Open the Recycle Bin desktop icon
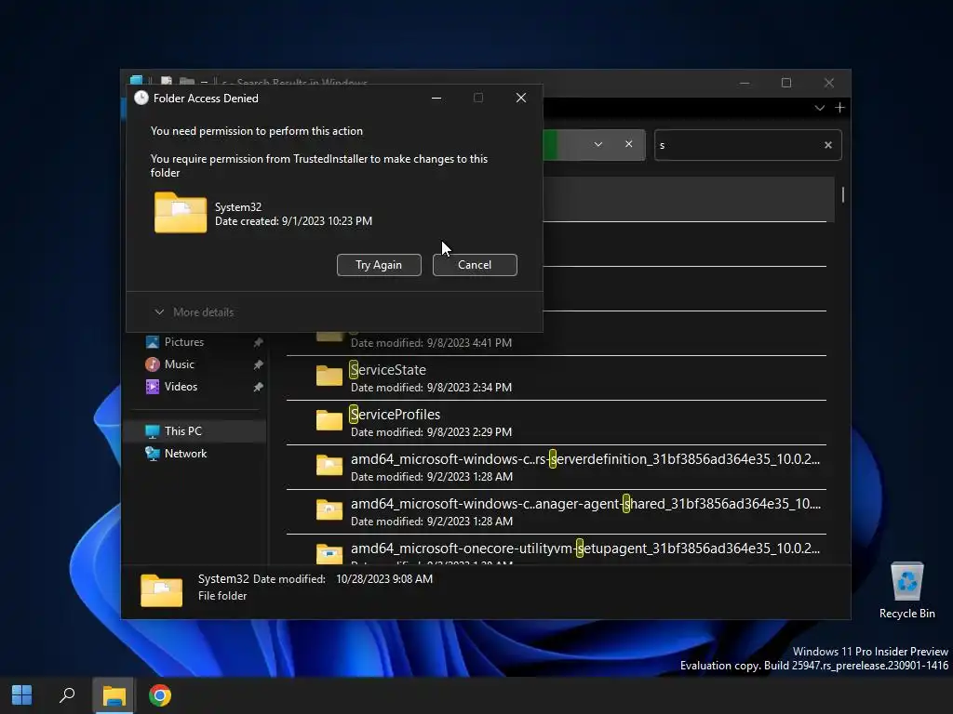This screenshot has width=953, height=714. pyautogui.click(x=906, y=589)
